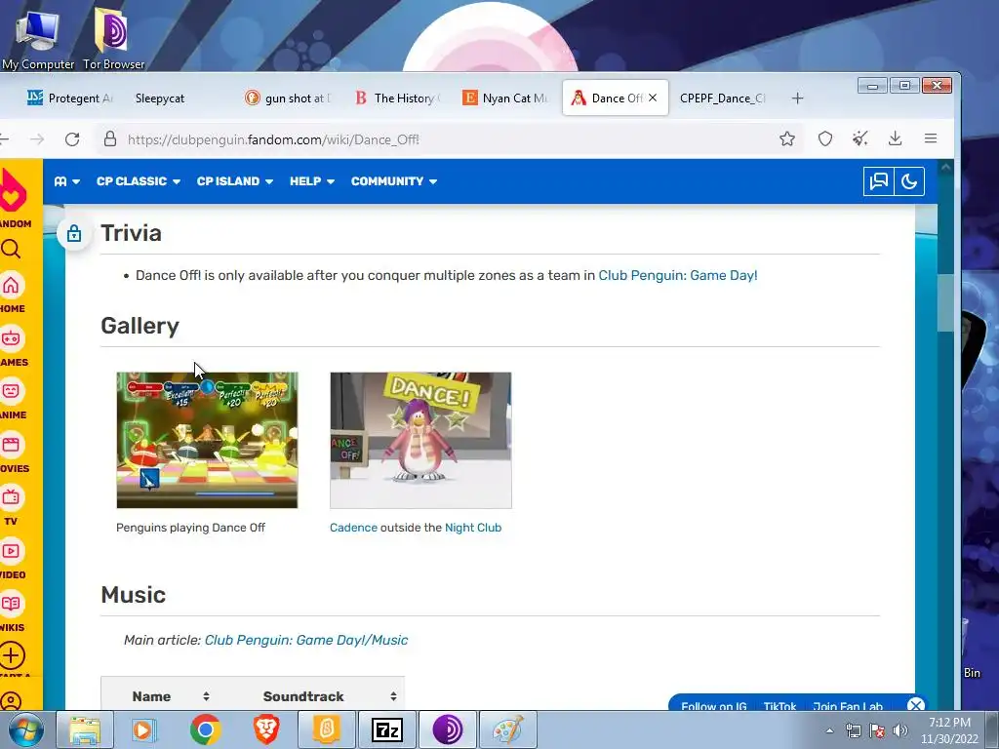Open the Video section in sidebar
The image size is (999, 749).
(12, 559)
